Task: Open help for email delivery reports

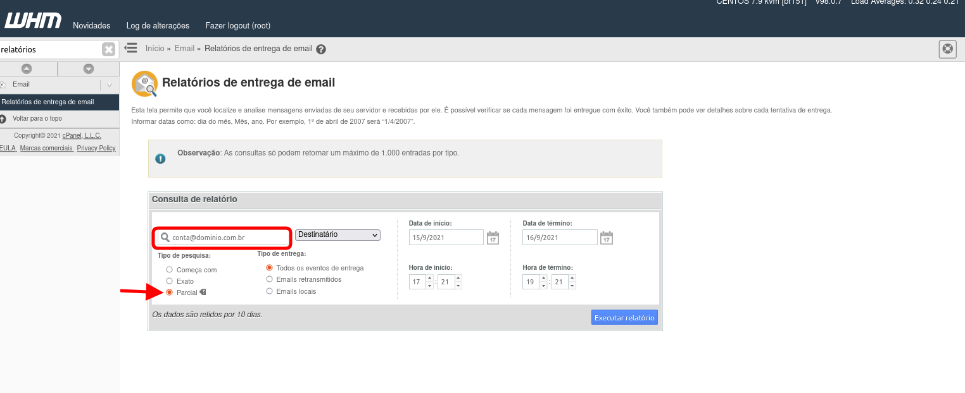Action: pyautogui.click(x=321, y=49)
